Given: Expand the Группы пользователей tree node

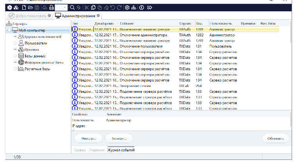Looking at the screenshot, I should click(15, 37).
